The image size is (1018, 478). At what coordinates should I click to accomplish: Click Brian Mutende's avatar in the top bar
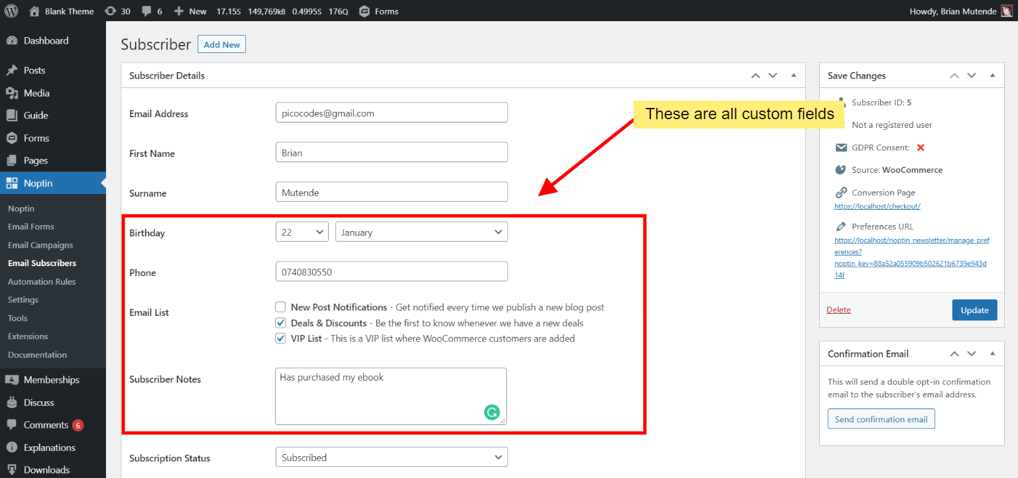pyautogui.click(x=1008, y=11)
